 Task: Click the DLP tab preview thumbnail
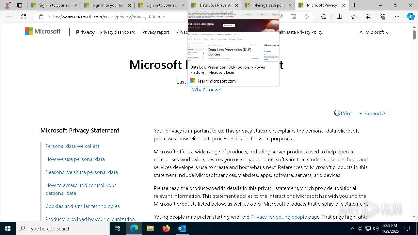(233, 36)
